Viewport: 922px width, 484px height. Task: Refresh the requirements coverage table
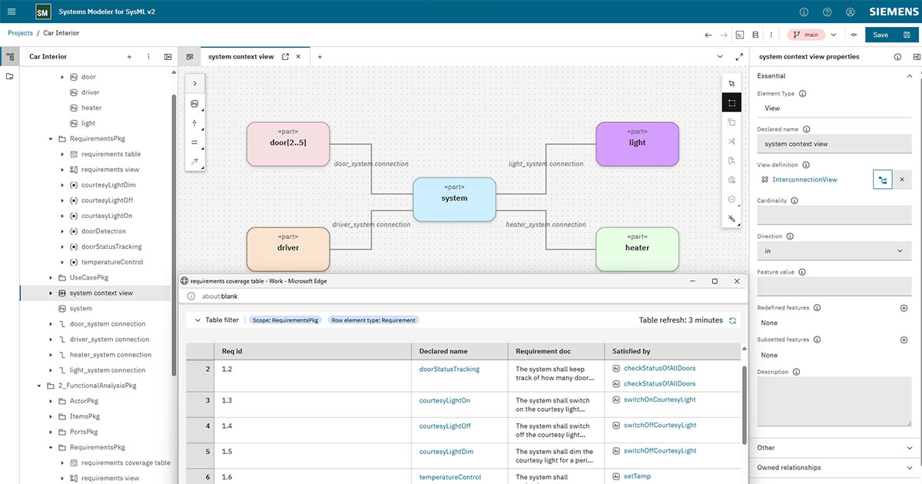[732, 320]
